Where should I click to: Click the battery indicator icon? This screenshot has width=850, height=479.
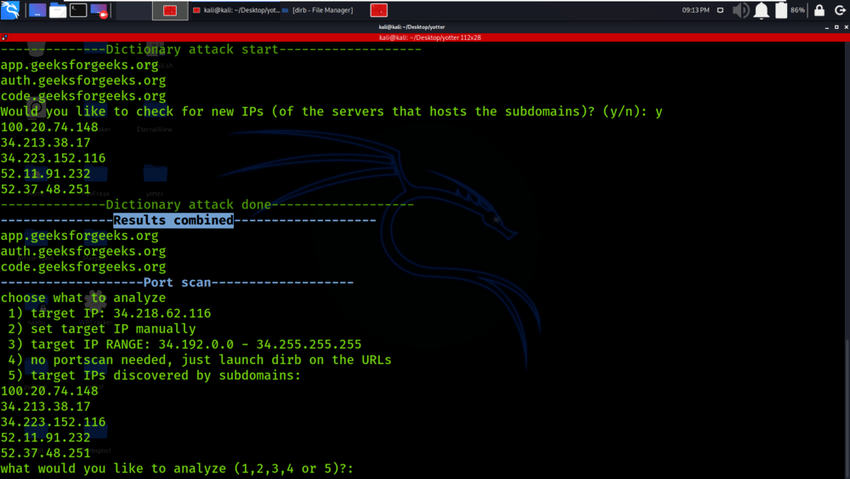(x=780, y=10)
